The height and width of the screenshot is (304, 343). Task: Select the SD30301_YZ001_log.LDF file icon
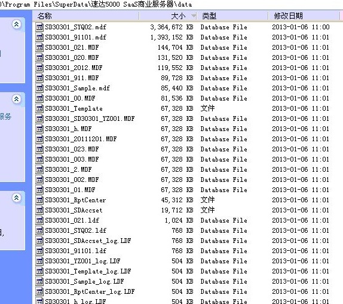tap(39, 261)
